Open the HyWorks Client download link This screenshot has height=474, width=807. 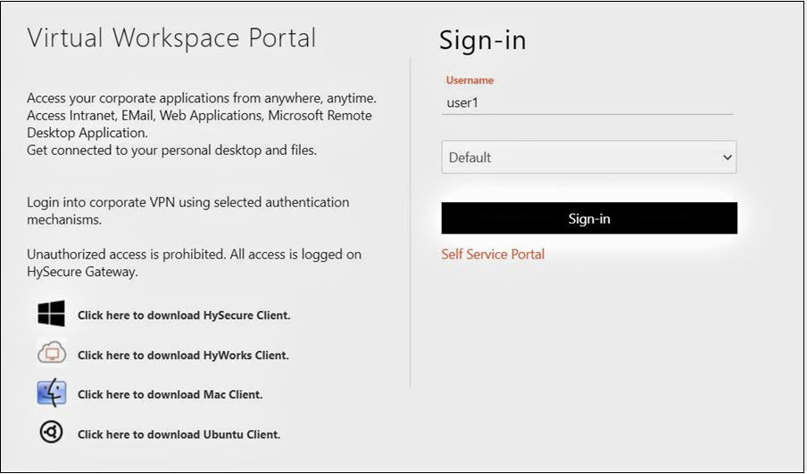pyautogui.click(x=183, y=355)
